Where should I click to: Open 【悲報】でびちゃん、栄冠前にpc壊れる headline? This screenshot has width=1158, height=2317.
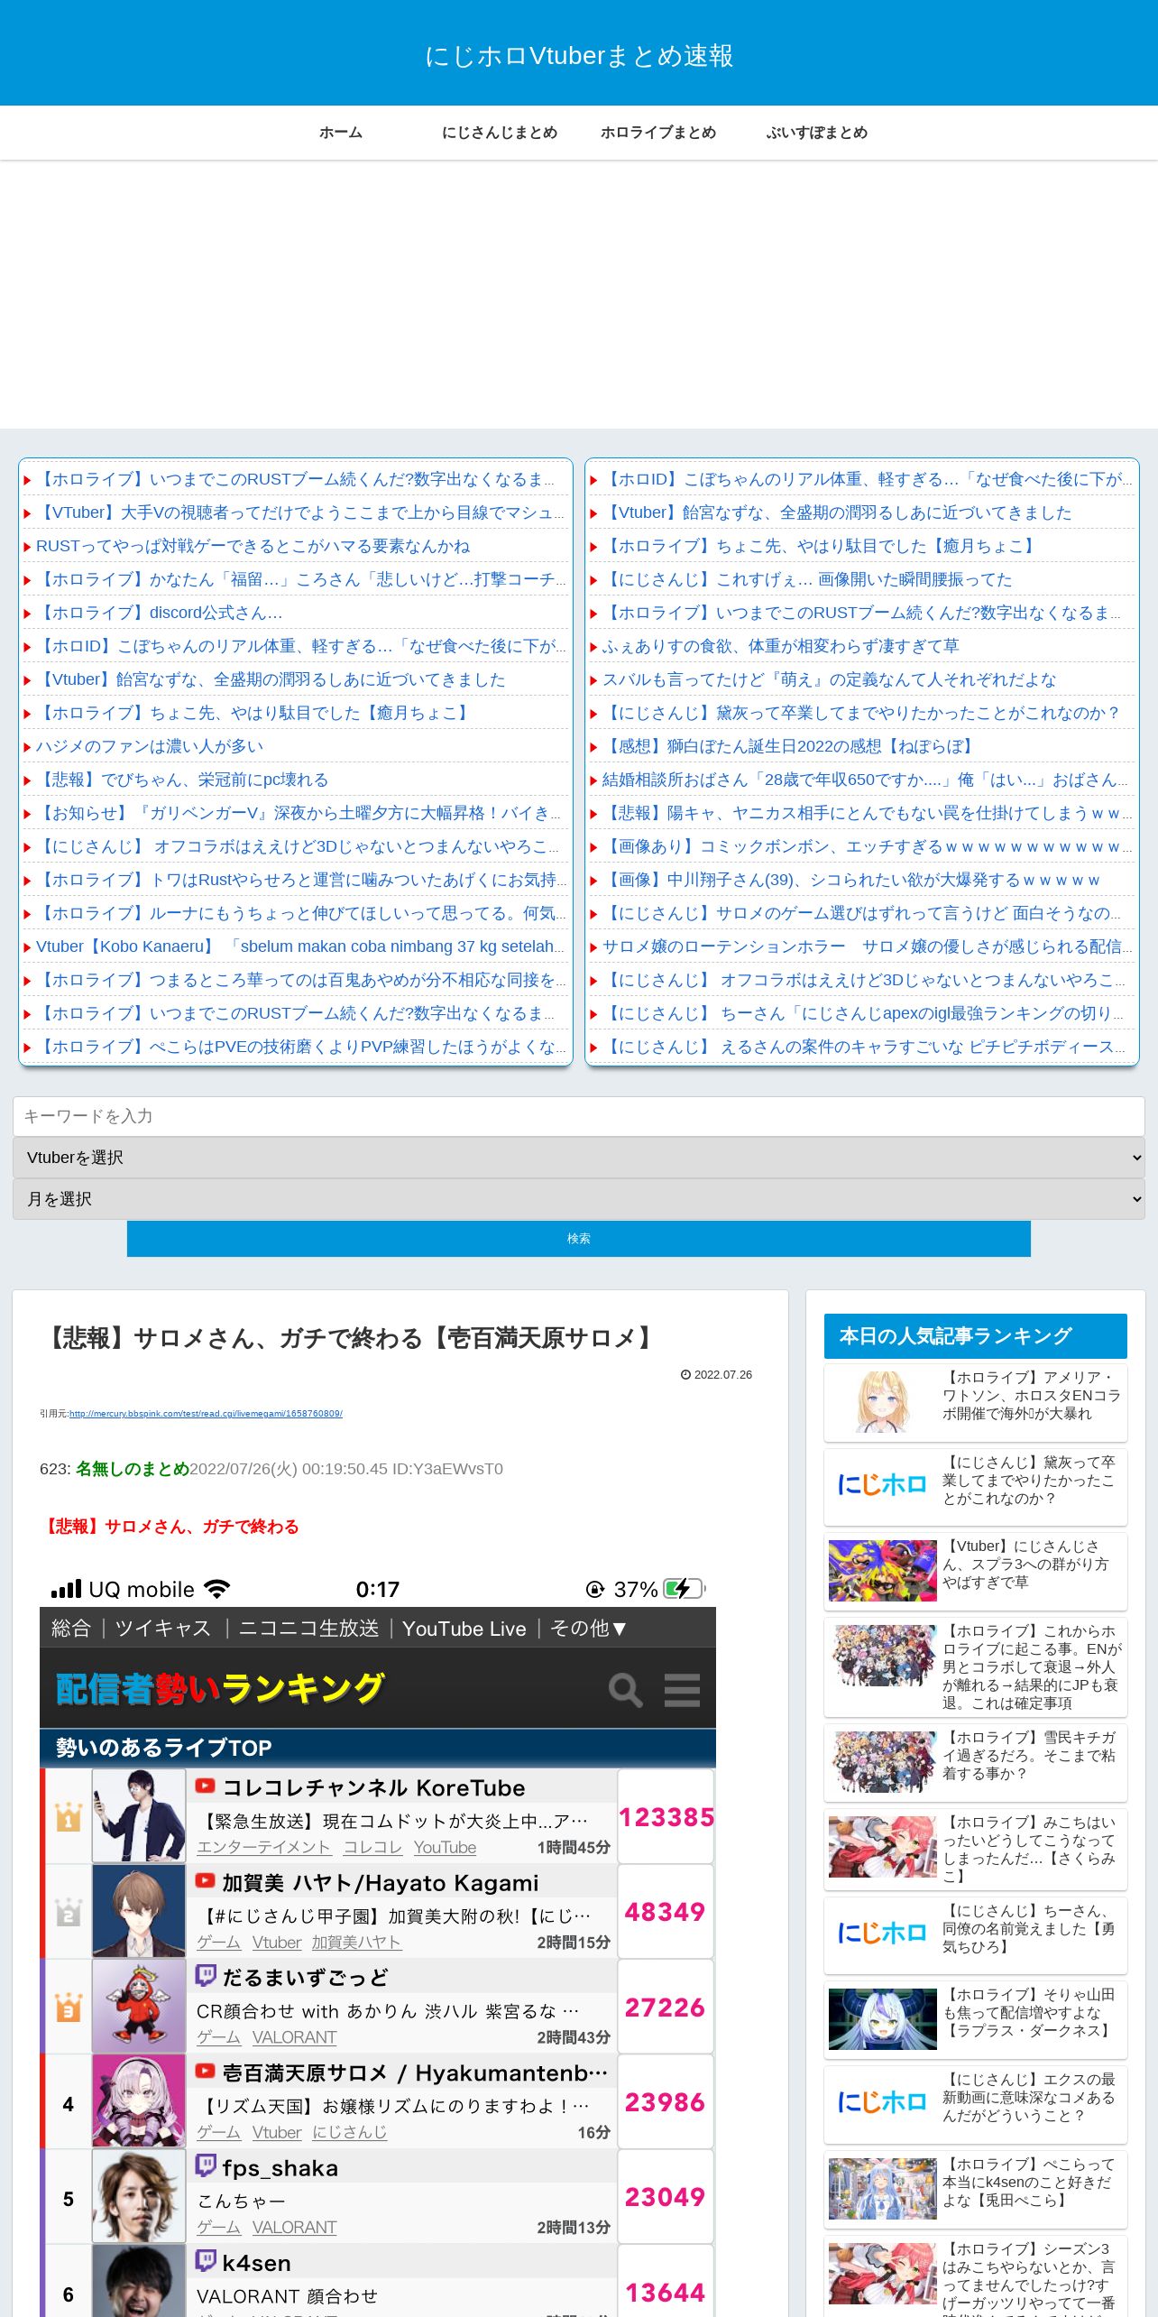pos(182,780)
